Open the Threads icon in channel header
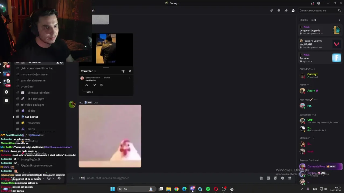This screenshot has height=193, width=344. pos(271,10)
